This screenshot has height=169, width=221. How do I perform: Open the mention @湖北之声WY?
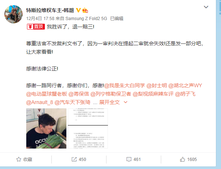[x=185, y=85]
